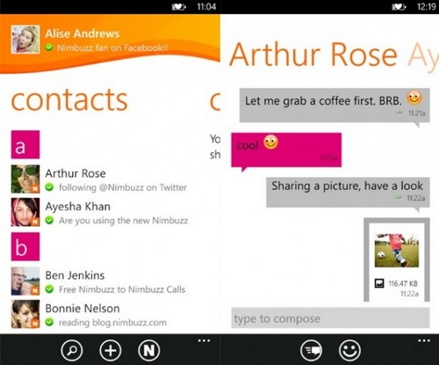The image size is (439, 365).
Task: Tap the image file icon beside 116.47 KB
Action: (379, 283)
